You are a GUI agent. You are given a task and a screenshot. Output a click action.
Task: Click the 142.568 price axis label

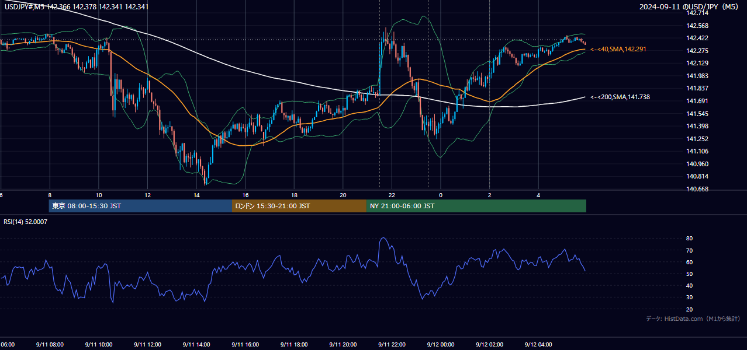697,26
